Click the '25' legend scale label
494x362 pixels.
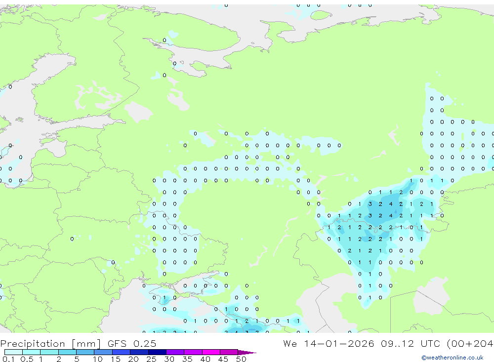tap(151, 359)
